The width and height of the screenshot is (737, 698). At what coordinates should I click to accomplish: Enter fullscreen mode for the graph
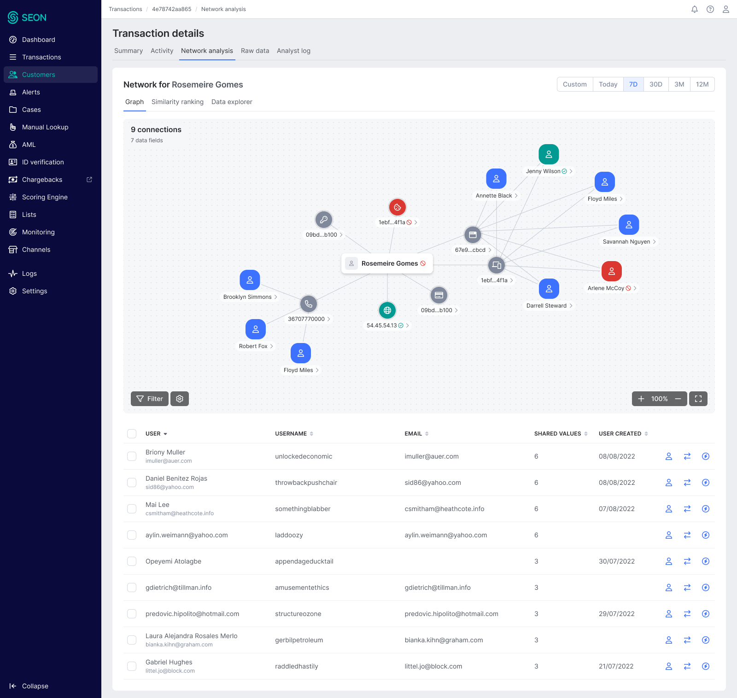pos(698,399)
